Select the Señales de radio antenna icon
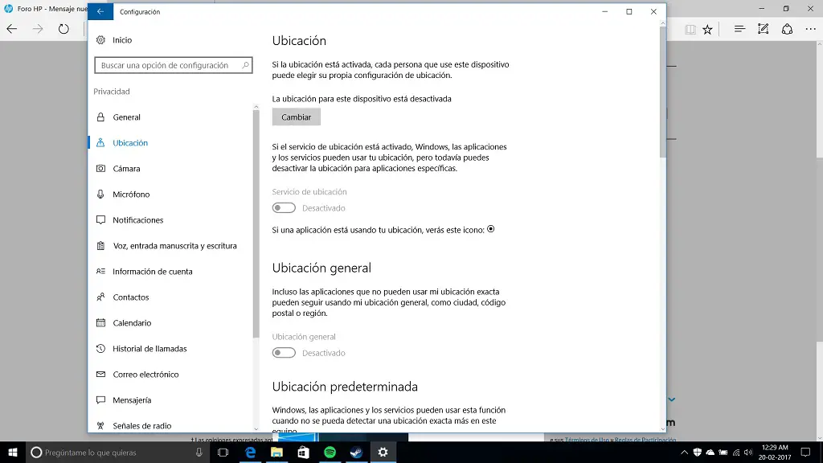This screenshot has height=463, width=823. [x=100, y=426]
